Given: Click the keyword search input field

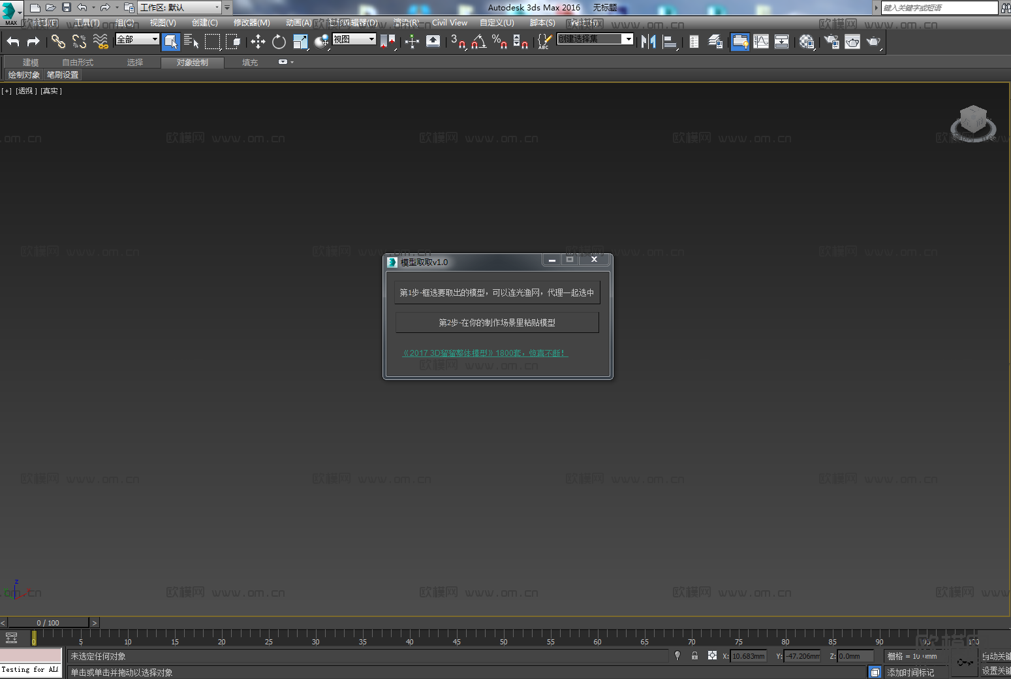Looking at the screenshot, I should pos(939,8).
